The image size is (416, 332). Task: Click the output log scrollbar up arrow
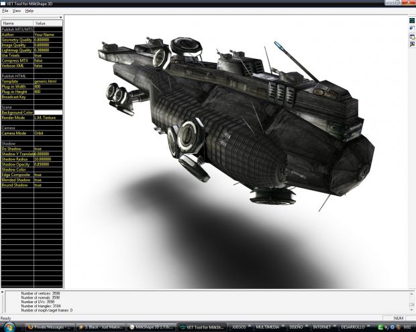[411, 294]
